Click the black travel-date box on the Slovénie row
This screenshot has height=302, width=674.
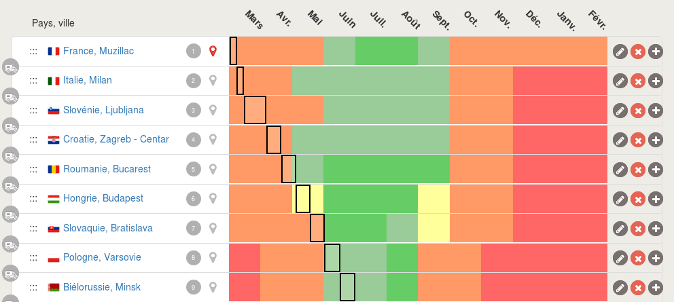pyautogui.click(x=255, y=110)
